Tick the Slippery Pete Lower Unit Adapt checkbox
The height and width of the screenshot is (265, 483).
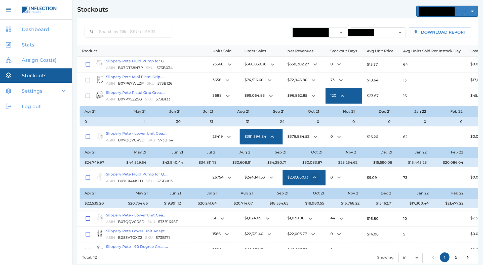point(88,234)
